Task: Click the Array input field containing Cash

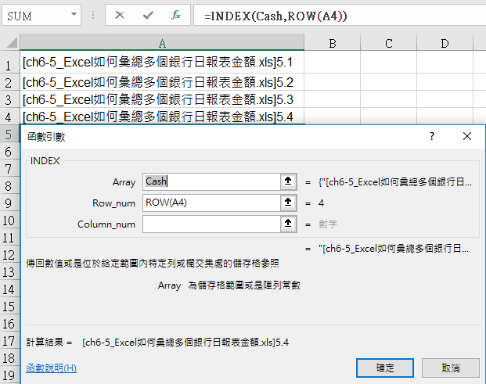Action: 211,181
